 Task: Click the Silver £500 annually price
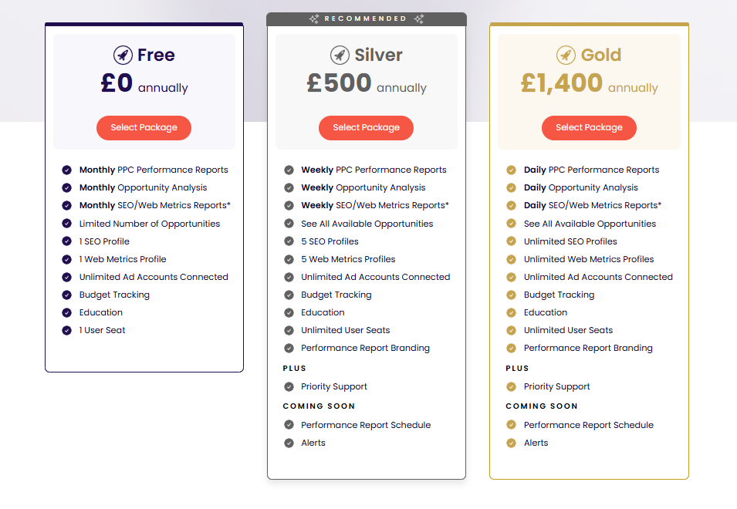(x=367, y=83)
